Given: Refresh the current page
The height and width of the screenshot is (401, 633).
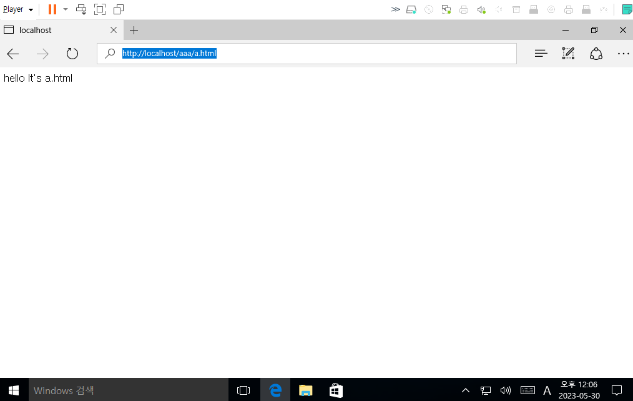Looking at the screenshot, I should pyautogui.click(x=72, y=54).
